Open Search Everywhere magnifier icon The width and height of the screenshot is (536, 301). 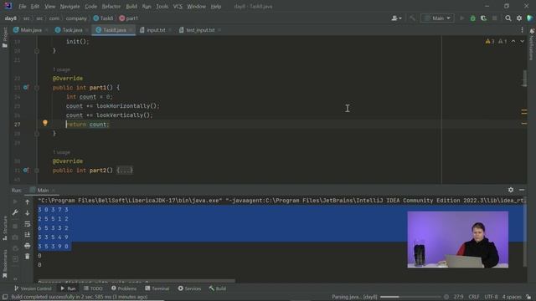pos(508,18)
